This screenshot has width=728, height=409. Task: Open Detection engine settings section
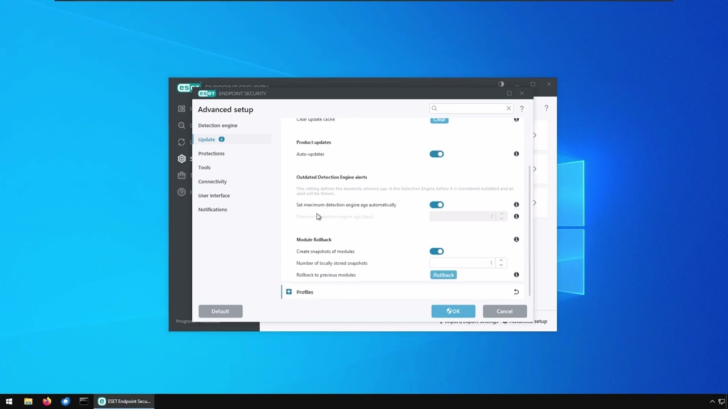click(x=218, y=126)
